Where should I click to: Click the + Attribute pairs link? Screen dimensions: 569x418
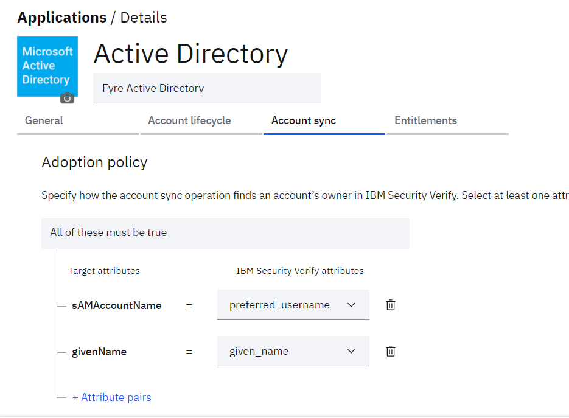click(x=112, y=397)
